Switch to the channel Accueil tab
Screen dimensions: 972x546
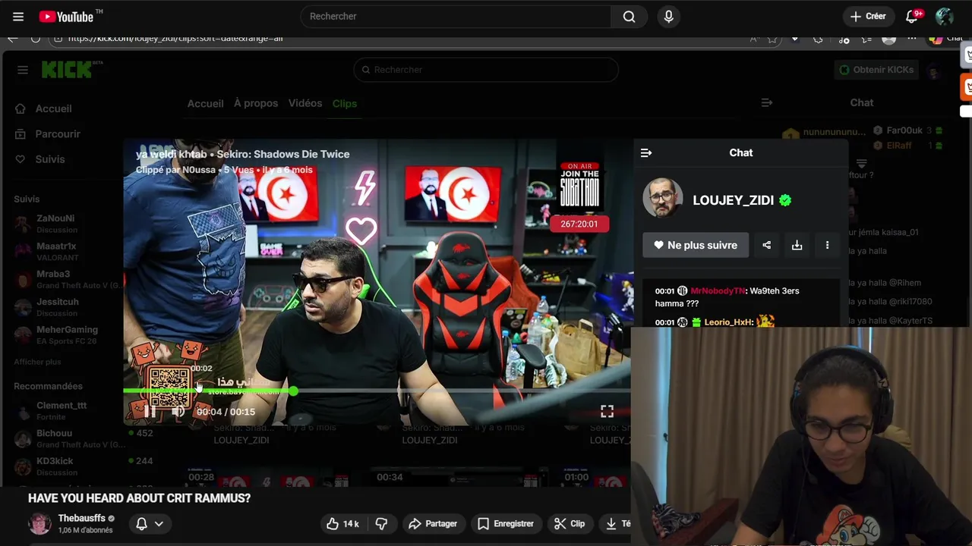pyautogui.click(x=205, y=103)
